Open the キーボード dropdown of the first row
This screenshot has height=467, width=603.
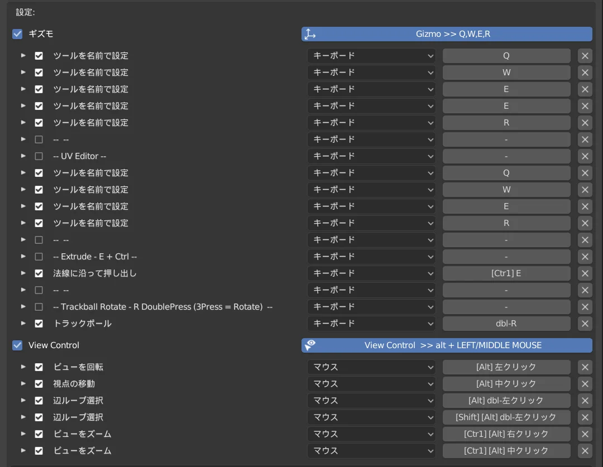point(371,56)
